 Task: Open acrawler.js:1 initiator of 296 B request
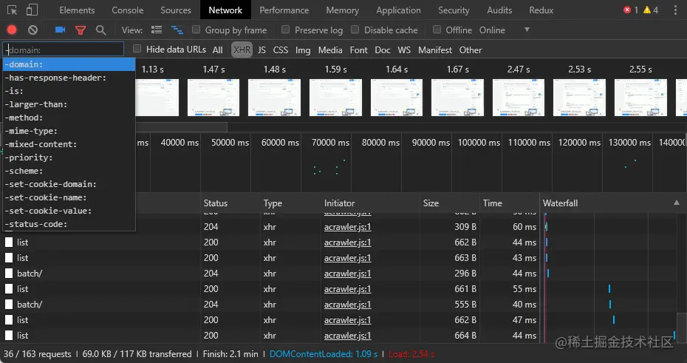click(x=347, y=274)
